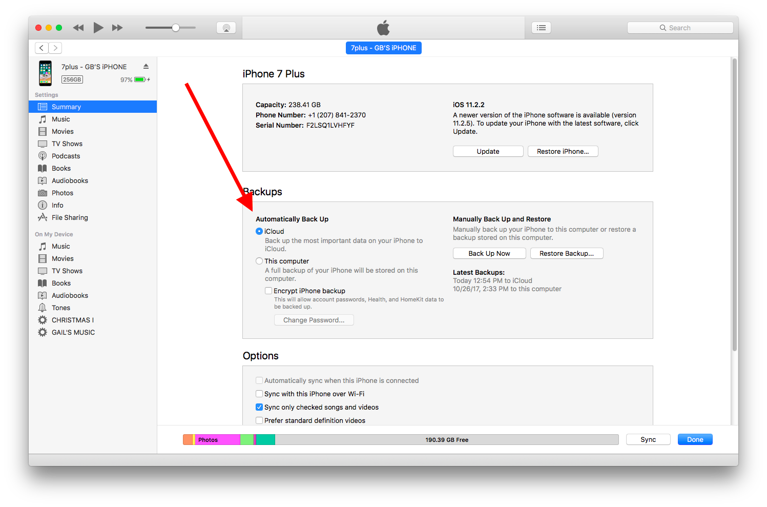Click the phone number +1 (207) 841-2370
Viewport: 767px width, 507px height.
click(x=337, y=115)
